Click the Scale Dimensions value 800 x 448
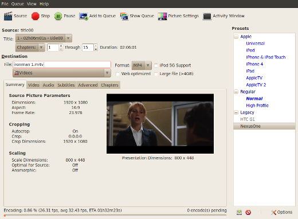Screen dimensions: 298x219 [75, 160]
